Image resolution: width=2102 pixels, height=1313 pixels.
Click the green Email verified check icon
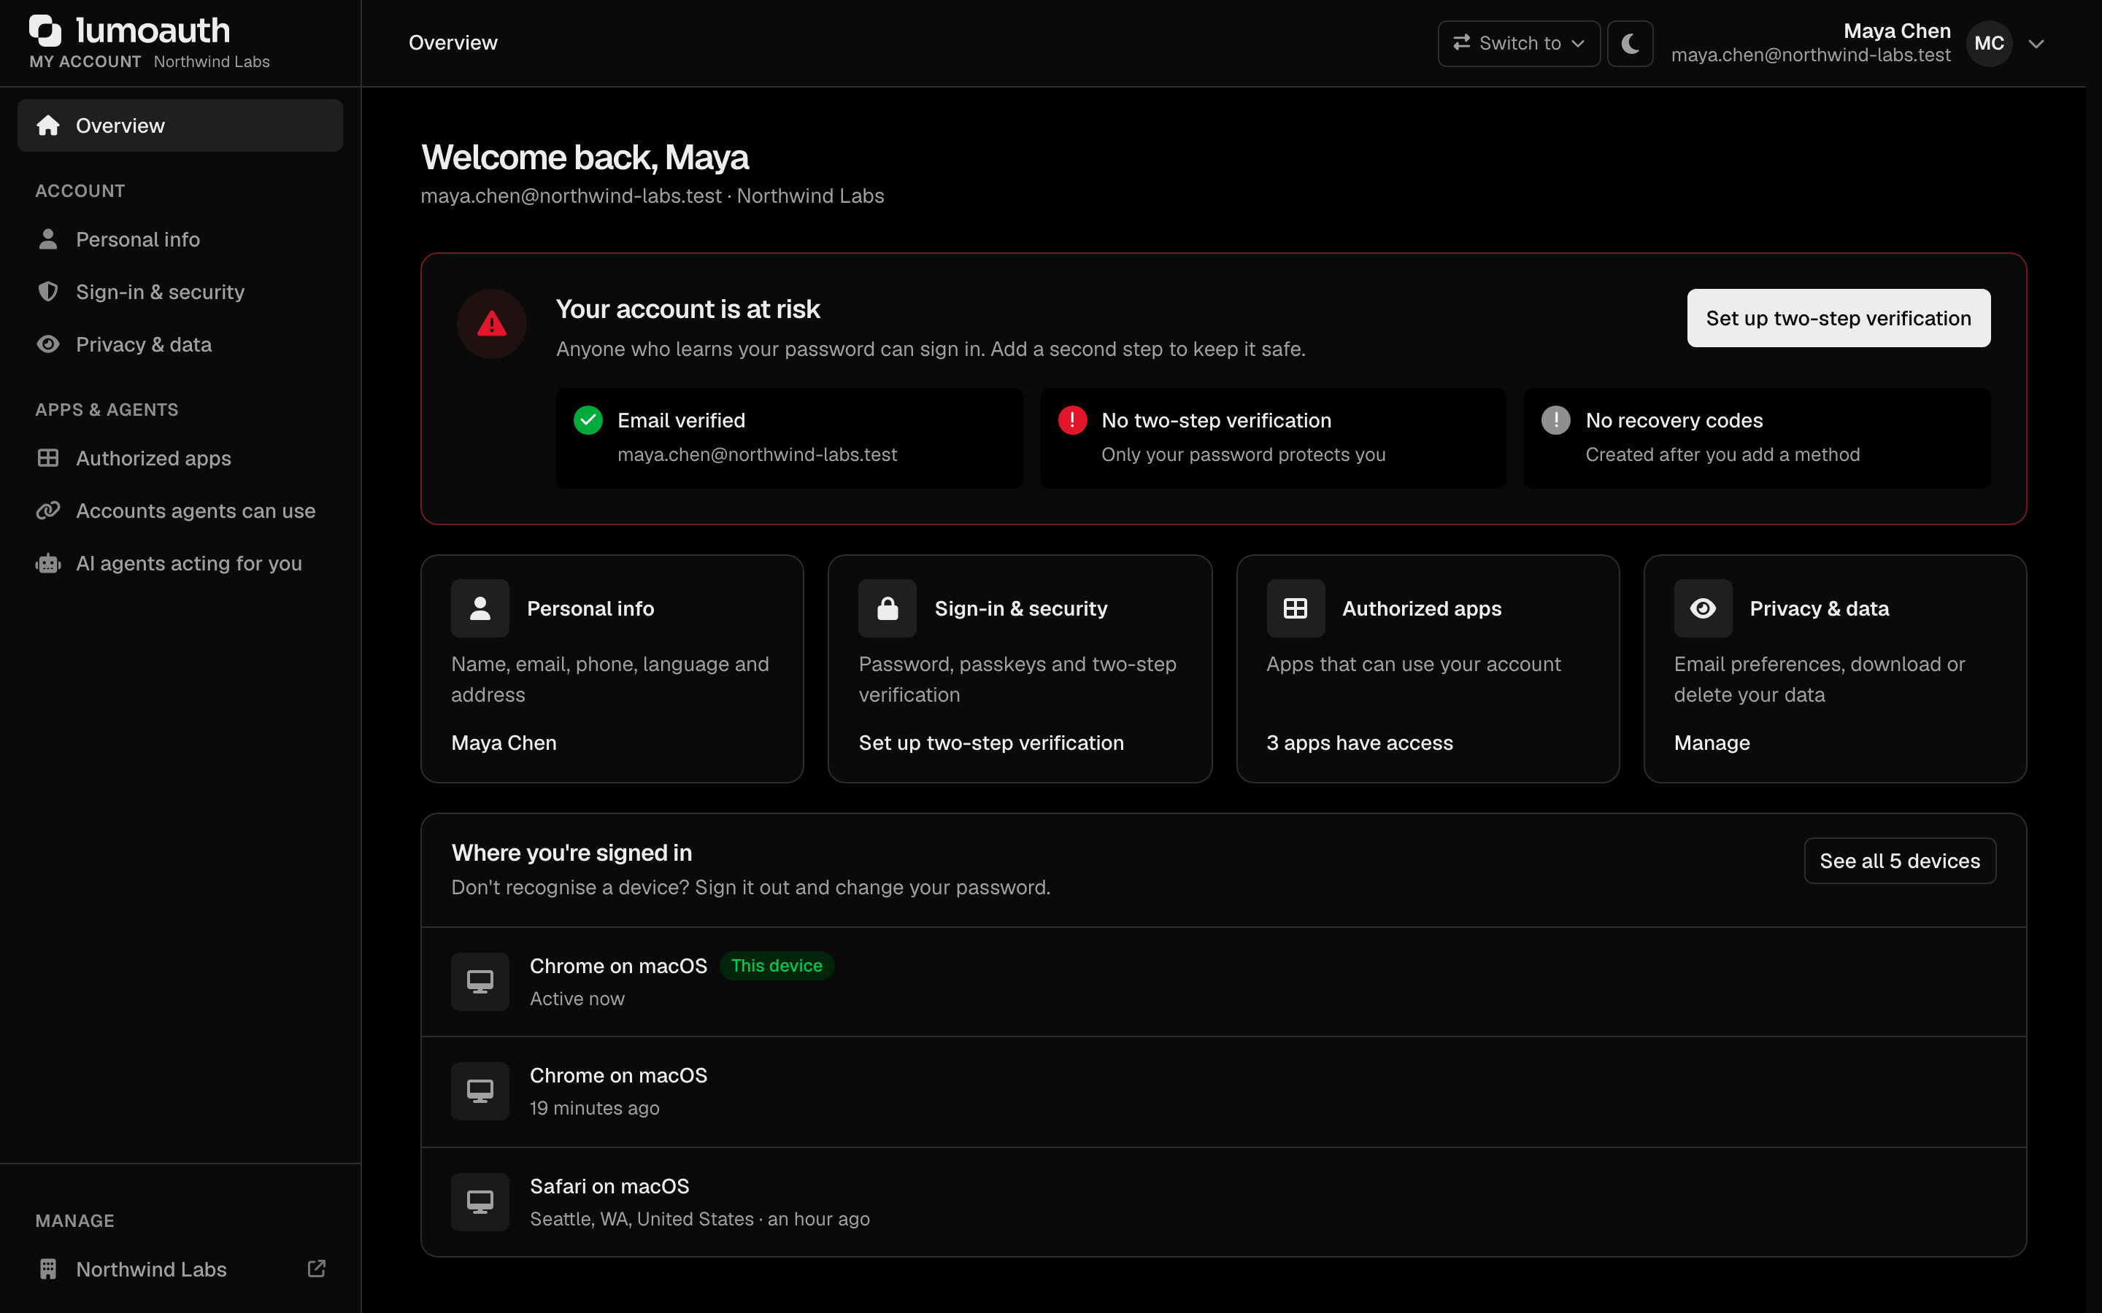click(588, 420)
